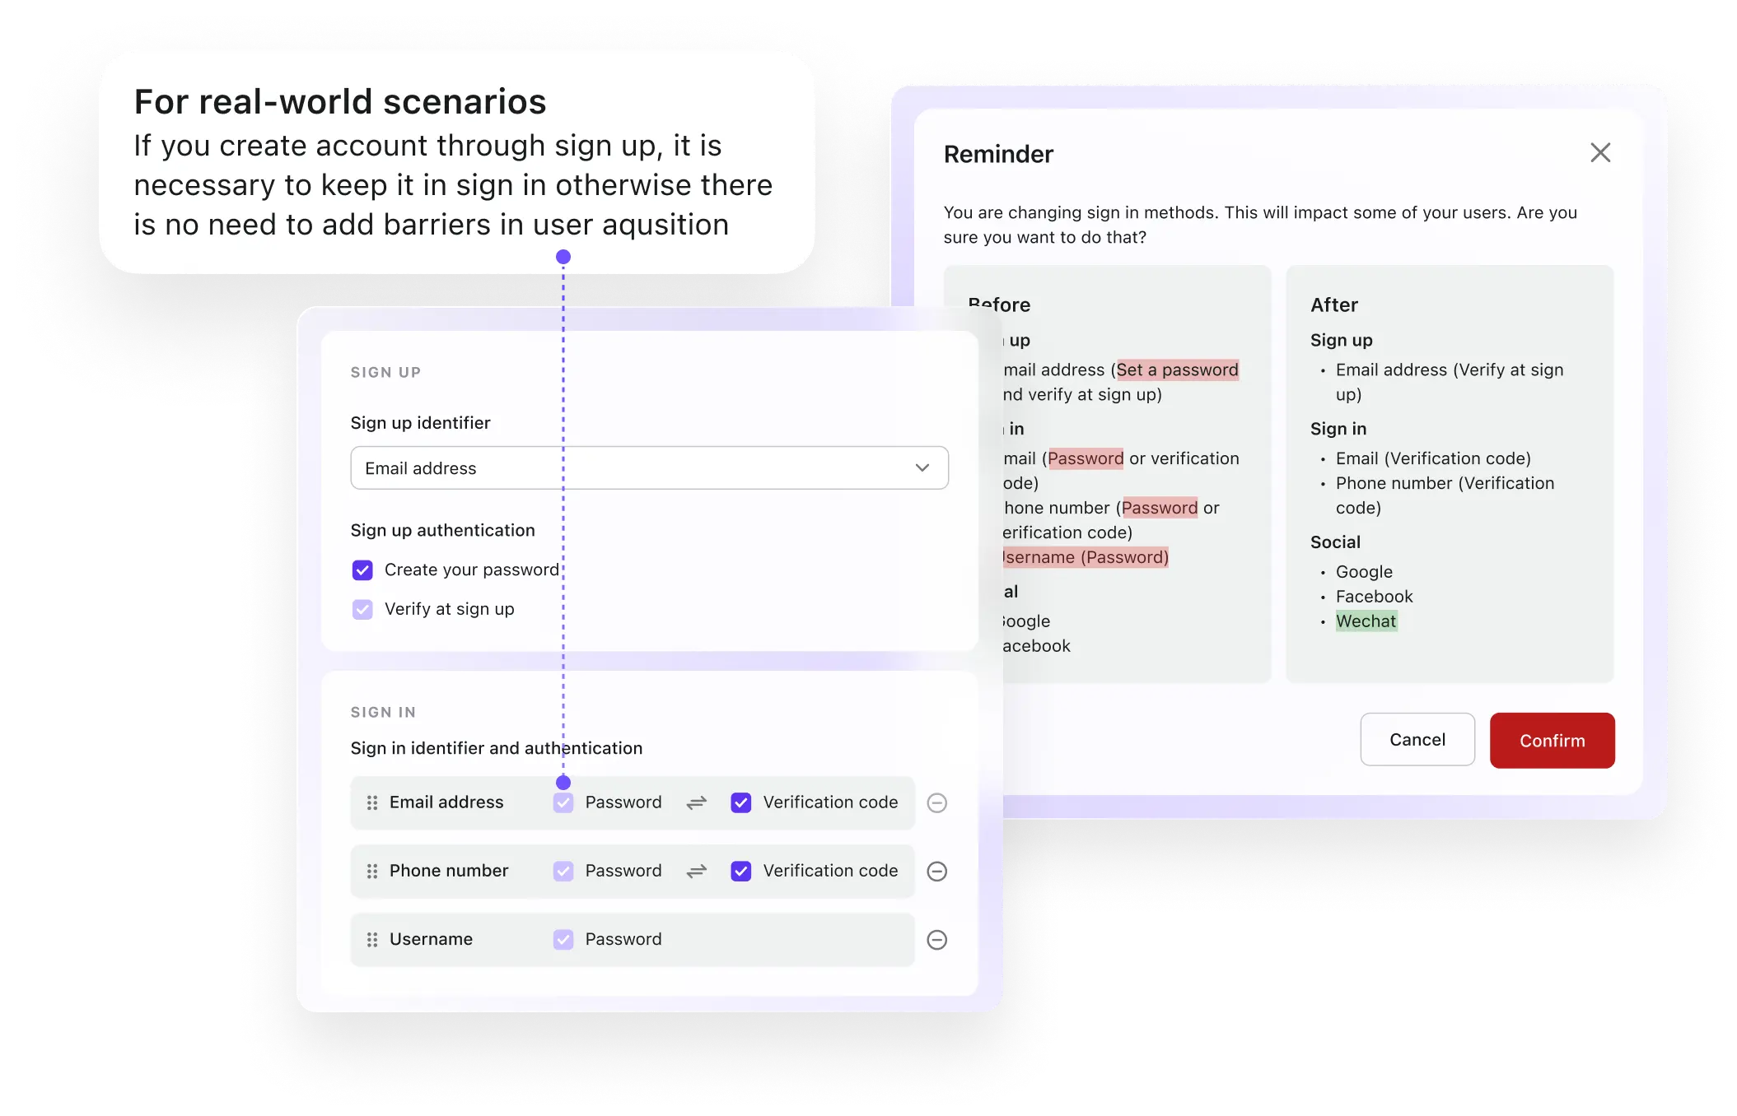Toggle Verify at sign up checkbox

tap(362, 609)
